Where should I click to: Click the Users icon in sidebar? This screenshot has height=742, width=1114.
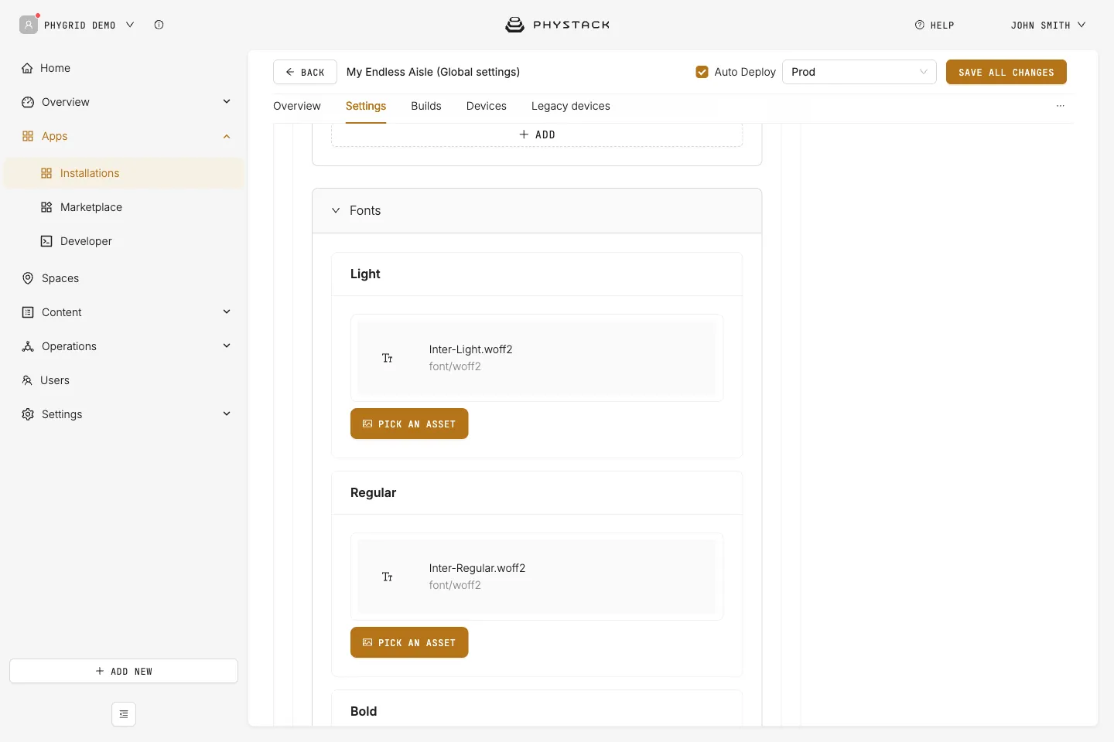click(27, 380)
